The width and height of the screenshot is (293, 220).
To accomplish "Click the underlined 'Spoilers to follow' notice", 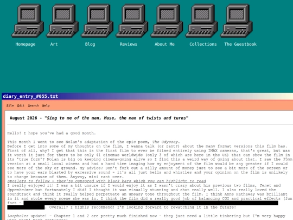I will click(x=107, y=181).
